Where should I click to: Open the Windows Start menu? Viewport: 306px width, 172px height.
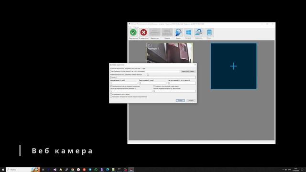pos(3,170)
